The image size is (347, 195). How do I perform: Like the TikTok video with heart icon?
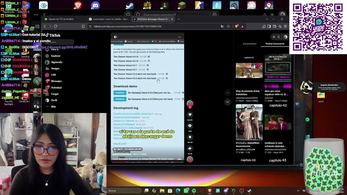coord(190,115)
